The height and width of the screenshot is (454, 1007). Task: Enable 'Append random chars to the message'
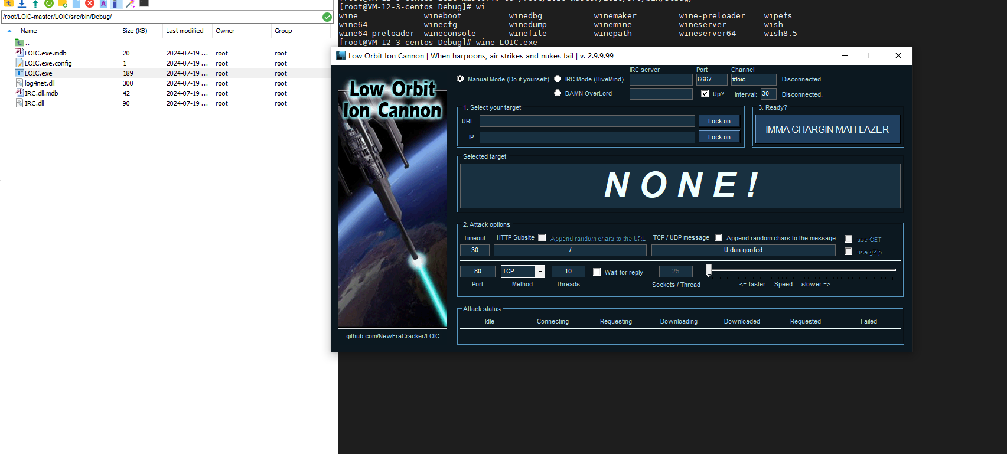point(718,238)
